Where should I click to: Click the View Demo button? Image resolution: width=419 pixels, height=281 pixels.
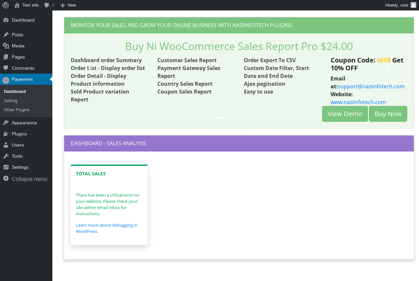coord(345,114)
